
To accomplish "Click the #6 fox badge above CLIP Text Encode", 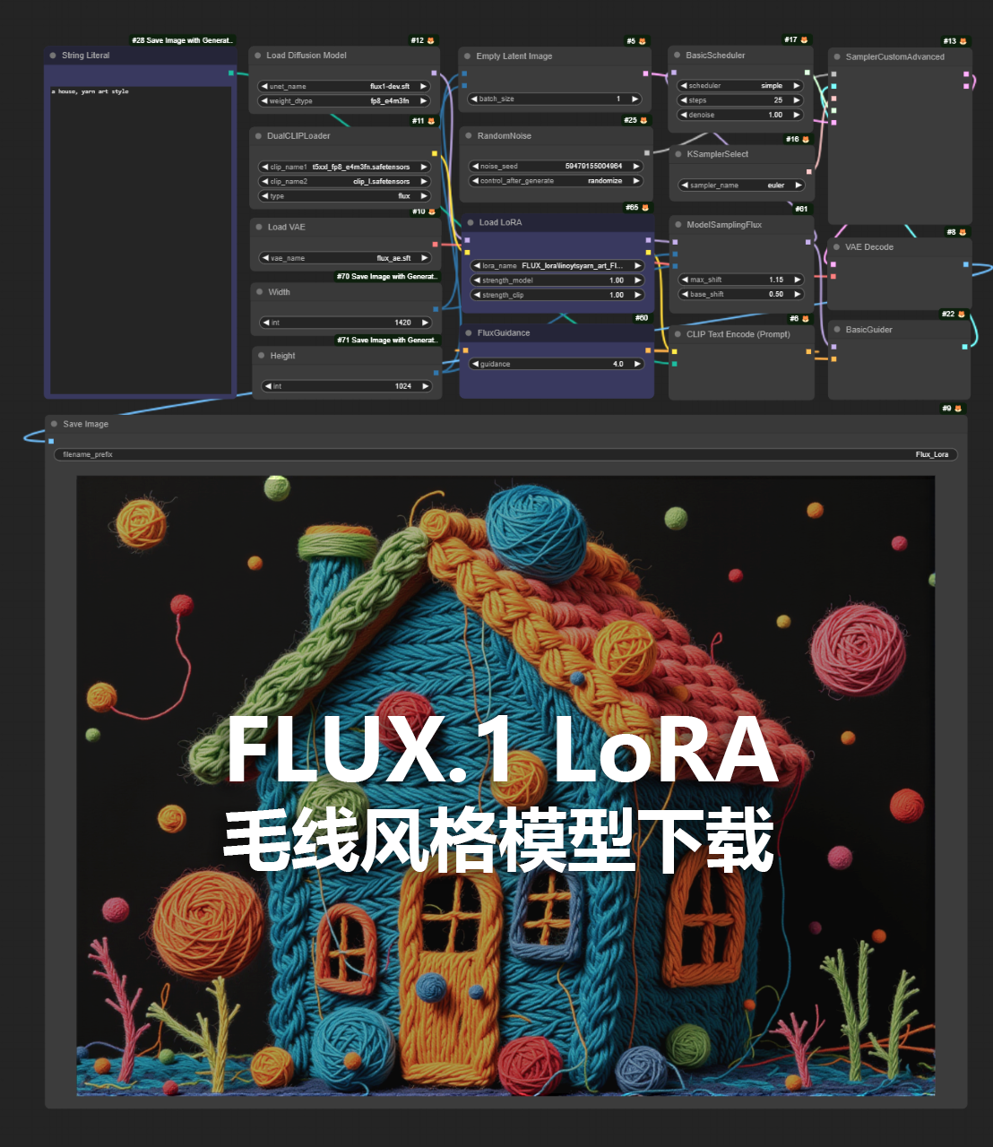I will pos(800,319).
